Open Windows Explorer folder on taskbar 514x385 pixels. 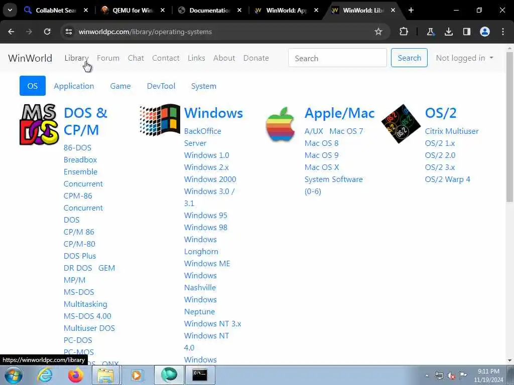[x=105, y=375]
